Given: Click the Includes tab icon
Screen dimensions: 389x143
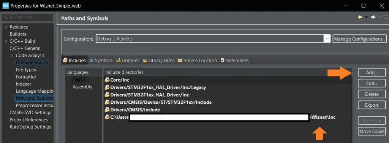Looking at the screenshot, I should point(65,60).
